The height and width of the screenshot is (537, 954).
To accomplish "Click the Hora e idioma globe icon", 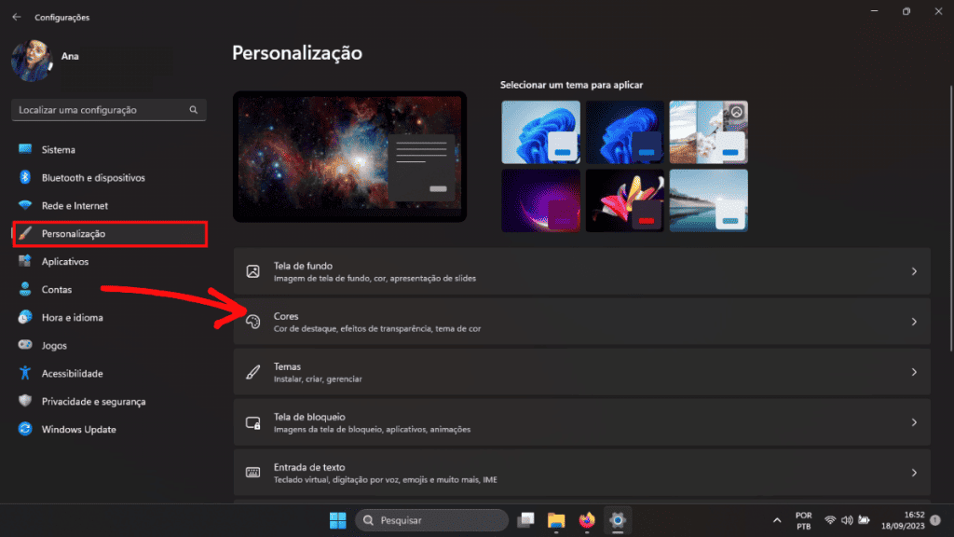I will [x=25, y=317].
